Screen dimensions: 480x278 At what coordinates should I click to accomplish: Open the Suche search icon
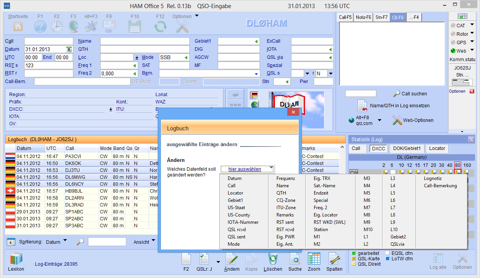(x=295, y=259)
